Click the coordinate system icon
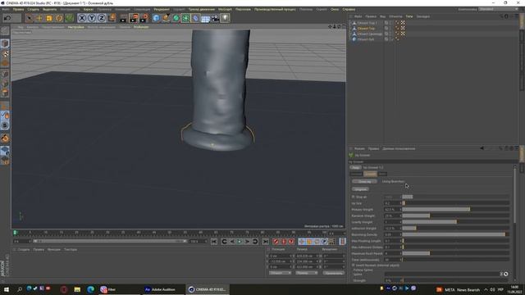 [x=112, y=18]
